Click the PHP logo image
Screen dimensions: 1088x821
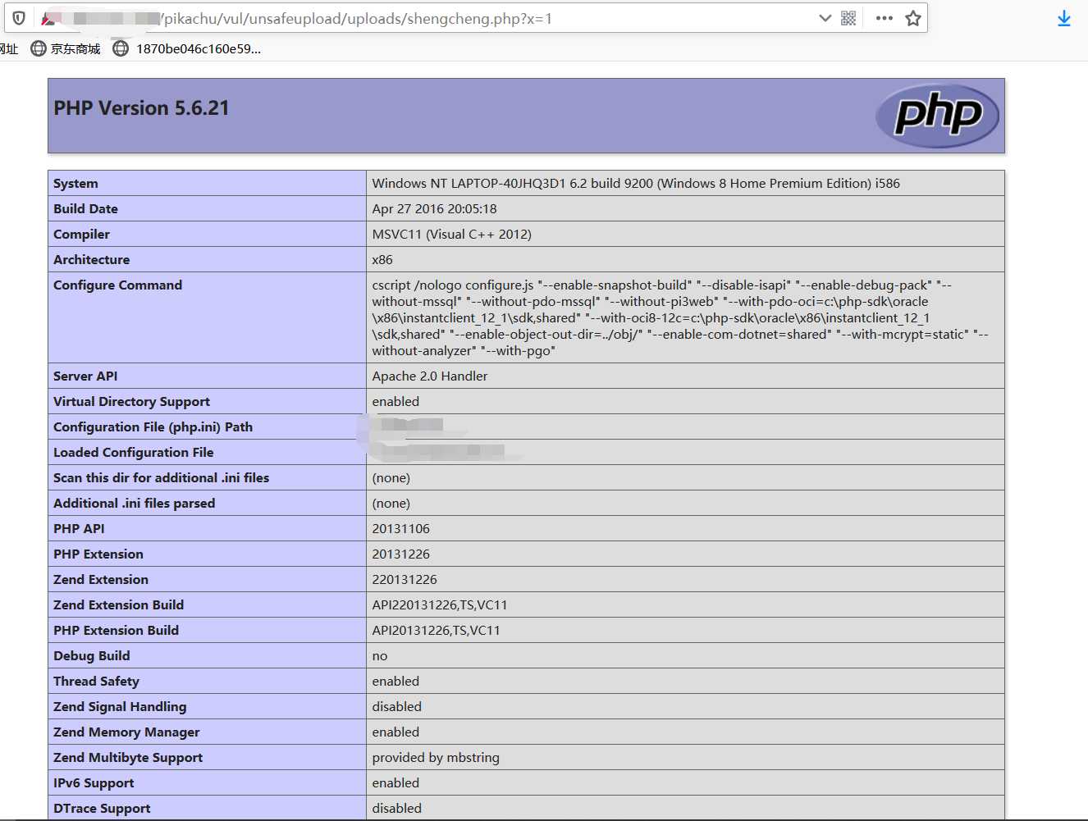[x=937, y=116]
